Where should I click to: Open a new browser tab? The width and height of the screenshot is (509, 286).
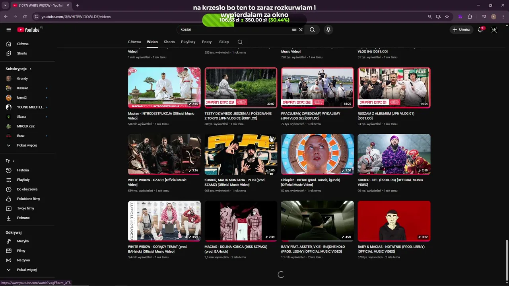click(77, 5)
